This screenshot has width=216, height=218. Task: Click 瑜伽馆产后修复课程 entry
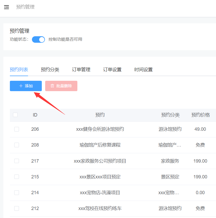pos(100,145)
